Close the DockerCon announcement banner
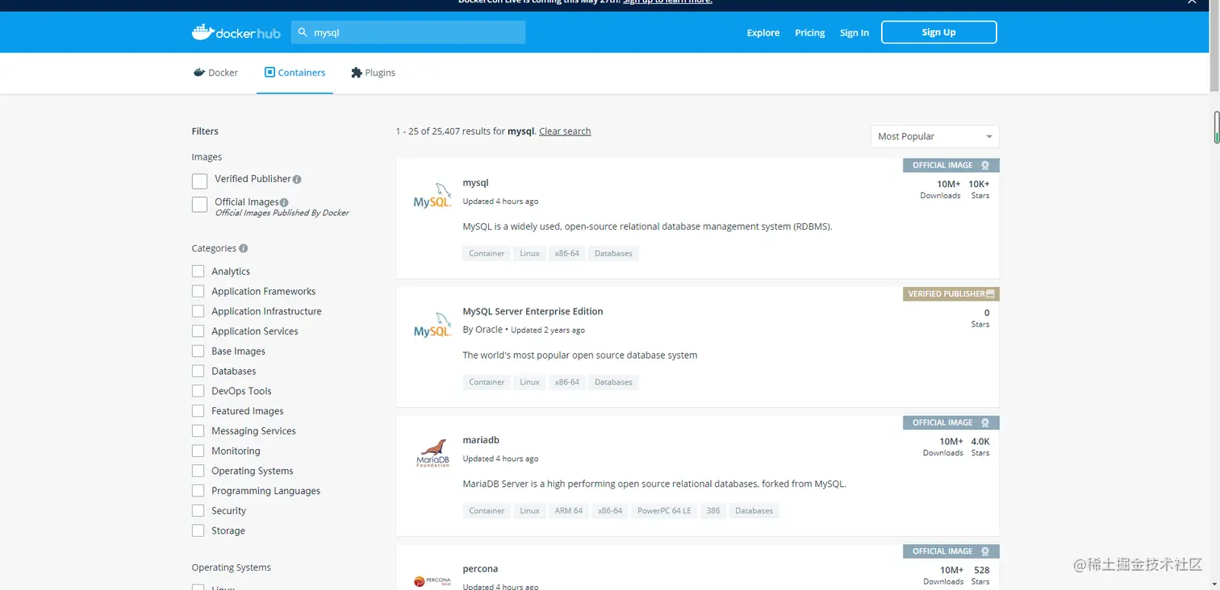This screenshot has width=1220, height=590. click(x=1192, y=2)
